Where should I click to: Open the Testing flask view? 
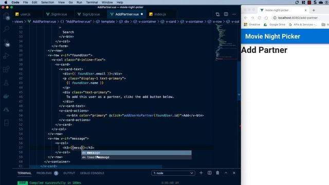(x=6, y=83)
